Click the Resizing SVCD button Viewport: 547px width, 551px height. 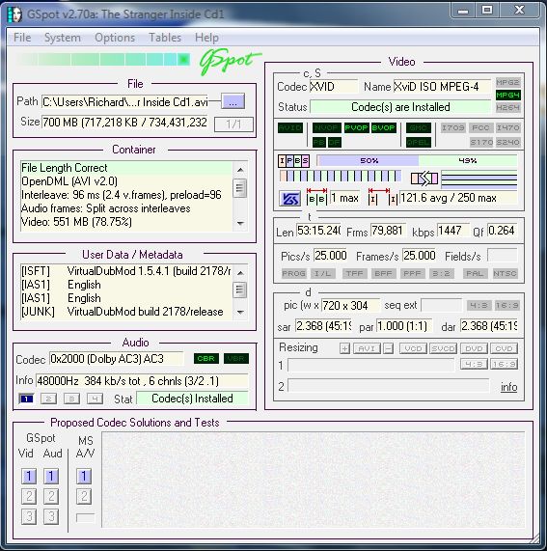click(x=444, y=348)
